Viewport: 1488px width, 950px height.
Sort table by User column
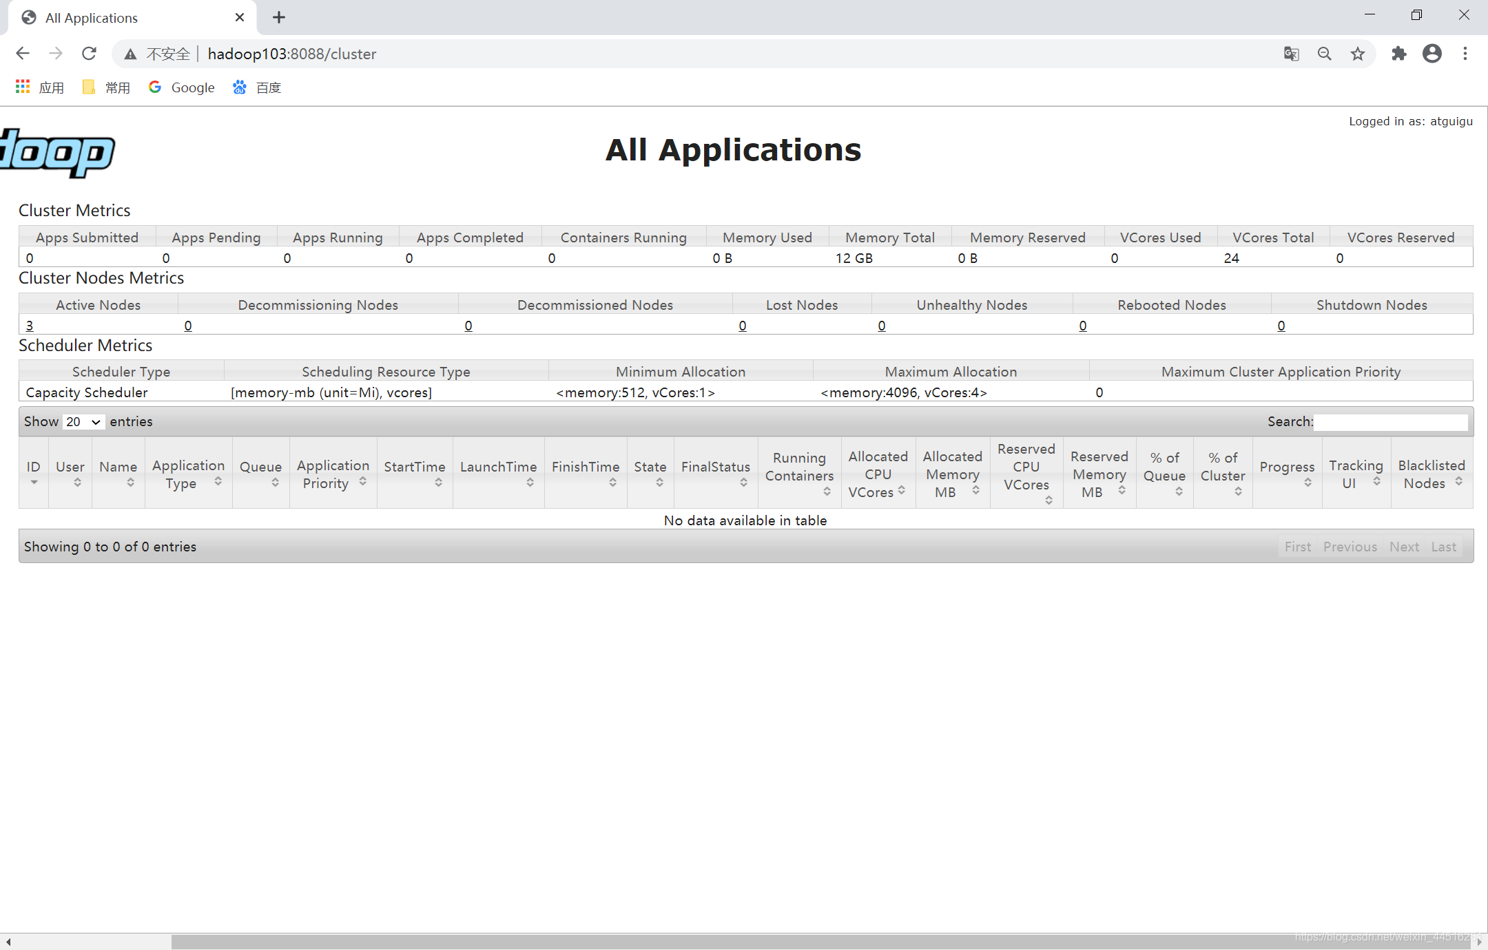(70, 473)
